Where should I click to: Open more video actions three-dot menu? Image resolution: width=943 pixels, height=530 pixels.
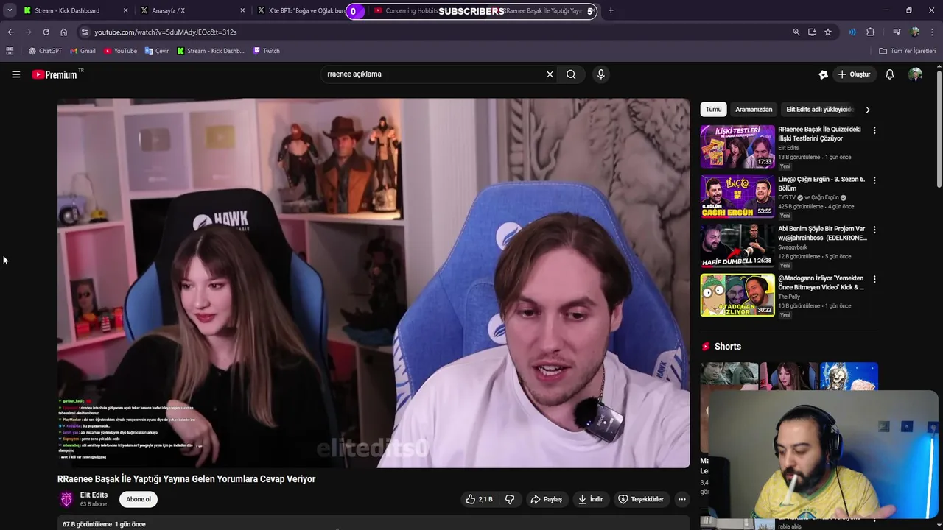click(682, 499)
